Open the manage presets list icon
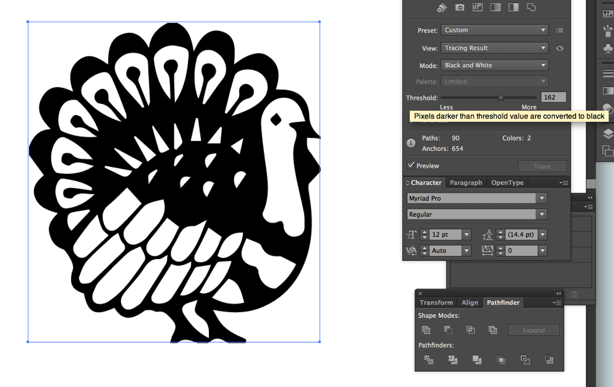This screenshot has height=387, width=614. [x=560, y=30]
